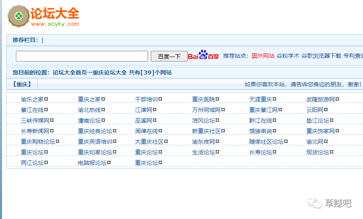Visit the 现货论坛 link
The height and width of the screenshot is (219, 363).
tap(318, 152)
